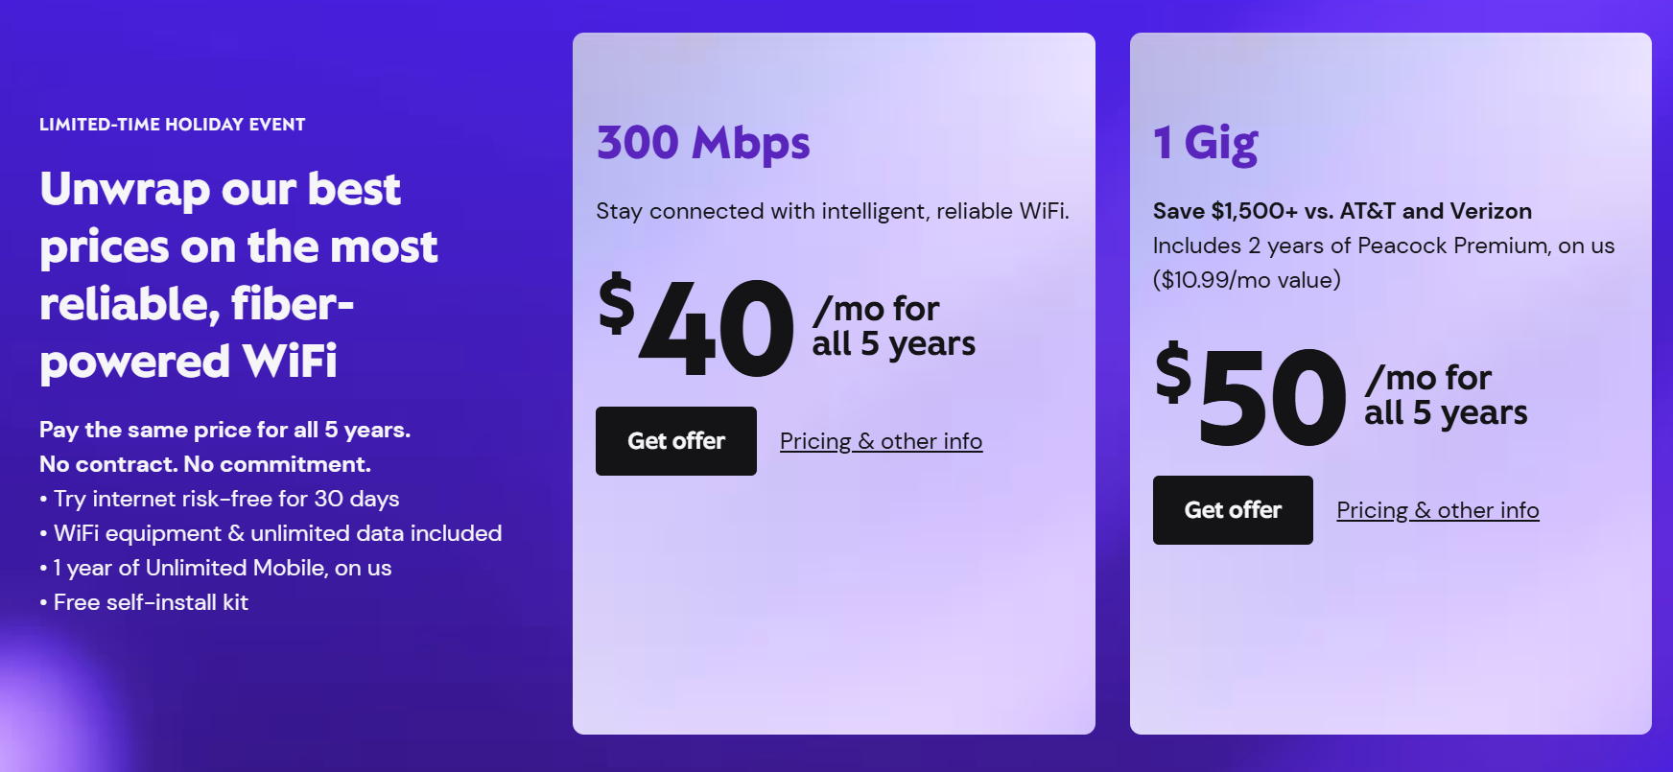1673x772 pixels.
Task: Click the $50 price figure
Action: 1252,395
